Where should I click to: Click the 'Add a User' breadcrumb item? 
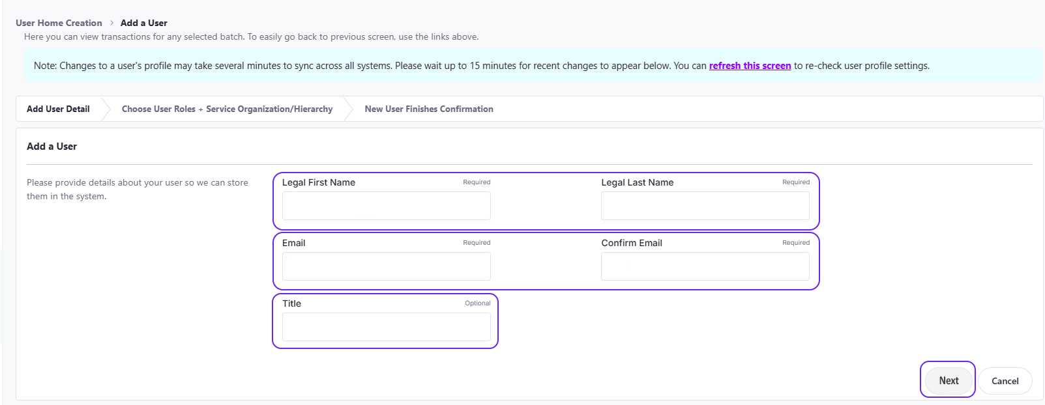point(143,23)
